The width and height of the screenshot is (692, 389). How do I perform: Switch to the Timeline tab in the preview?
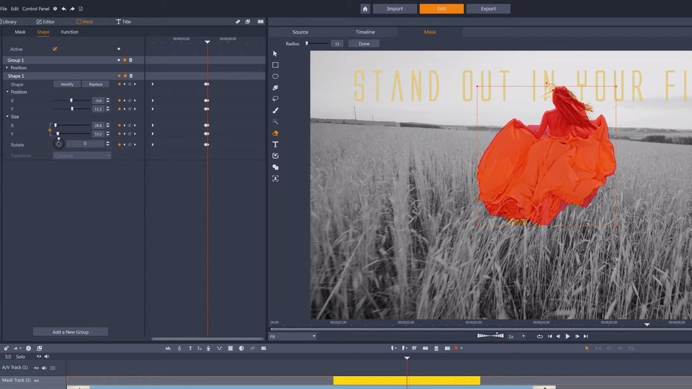pyautogui.click(x=364, y=32)
